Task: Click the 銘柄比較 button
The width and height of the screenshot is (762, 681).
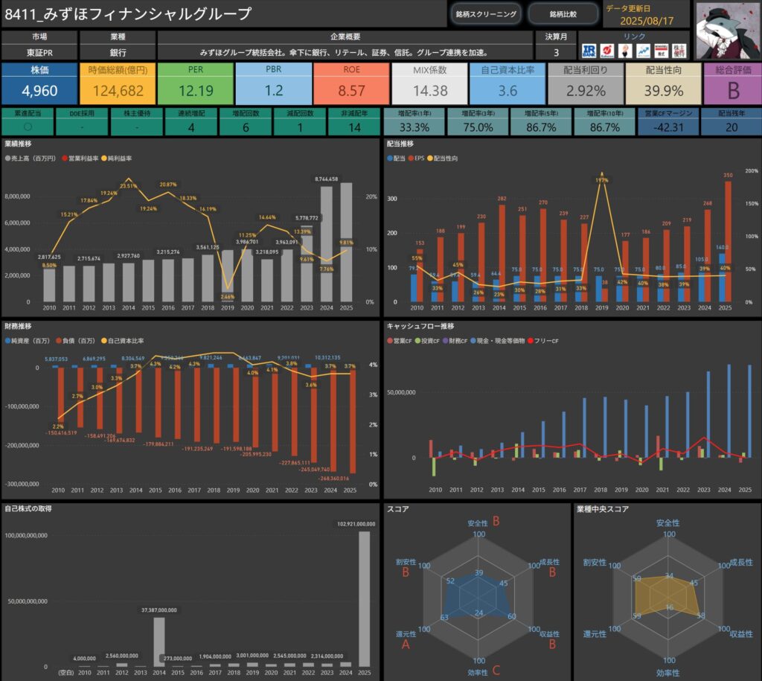Action: tap(563, 14)
